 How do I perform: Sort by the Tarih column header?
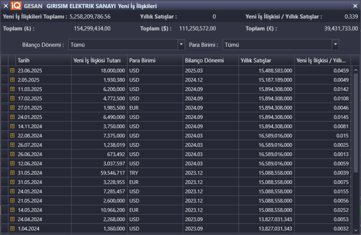click(43, 60)
